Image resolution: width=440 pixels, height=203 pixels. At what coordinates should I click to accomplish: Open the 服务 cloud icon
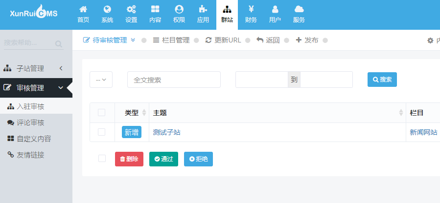click(x=299, y=9)
